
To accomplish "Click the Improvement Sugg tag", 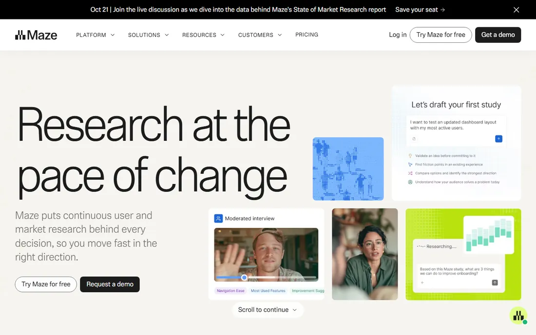I will (x=307, y=291).
